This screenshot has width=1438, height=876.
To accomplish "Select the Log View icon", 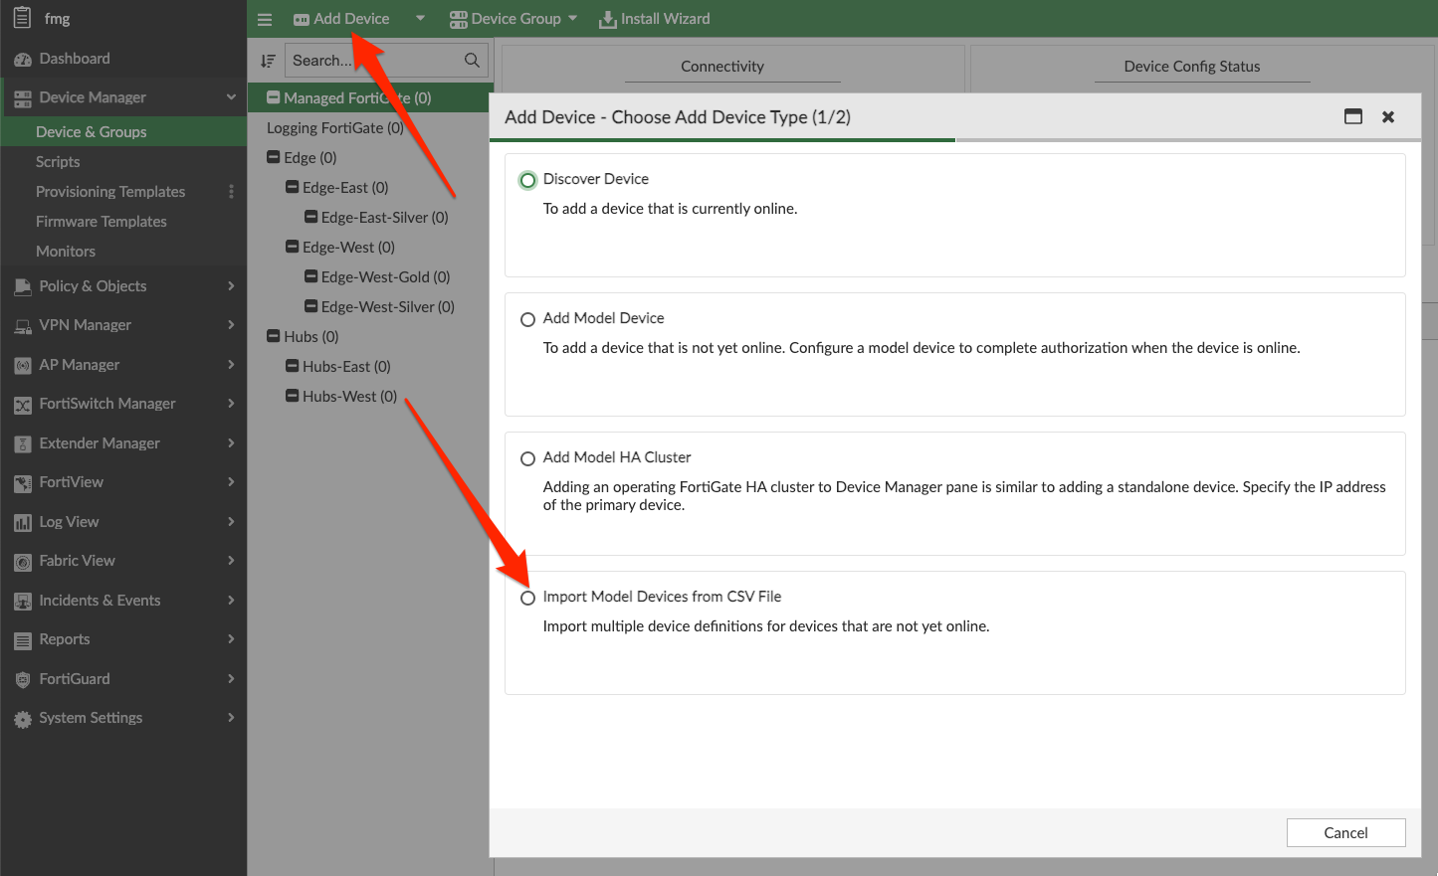I will click(x=22, y=521).
